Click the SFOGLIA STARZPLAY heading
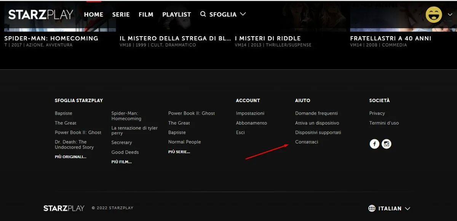This screenshot has width=457, height=221. coord(79,101)
